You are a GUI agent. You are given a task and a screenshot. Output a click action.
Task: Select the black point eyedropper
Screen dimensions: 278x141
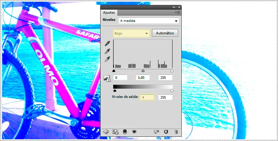pos(107,43)
